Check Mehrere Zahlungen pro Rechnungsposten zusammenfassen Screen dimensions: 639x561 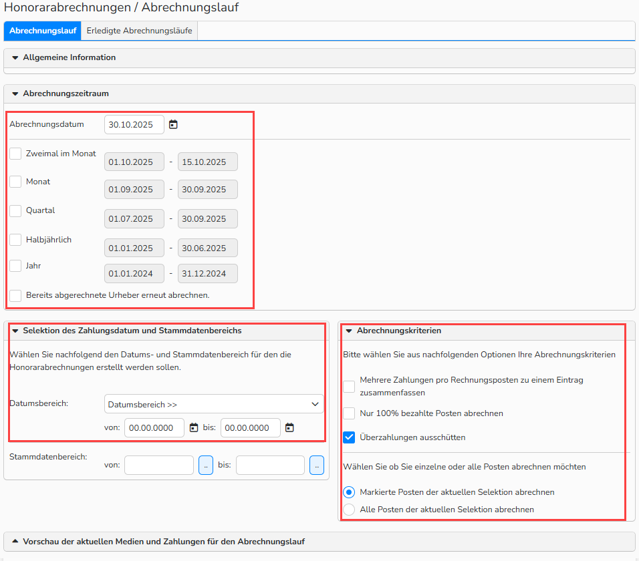[349, 386]
